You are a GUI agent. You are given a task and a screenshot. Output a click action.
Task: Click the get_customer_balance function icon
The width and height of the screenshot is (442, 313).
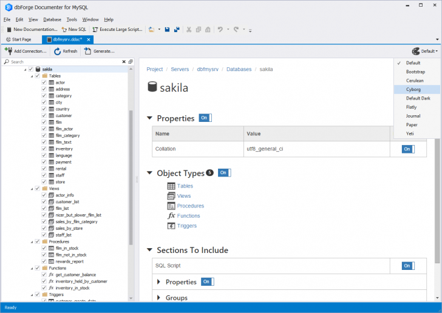coord(51,274)
